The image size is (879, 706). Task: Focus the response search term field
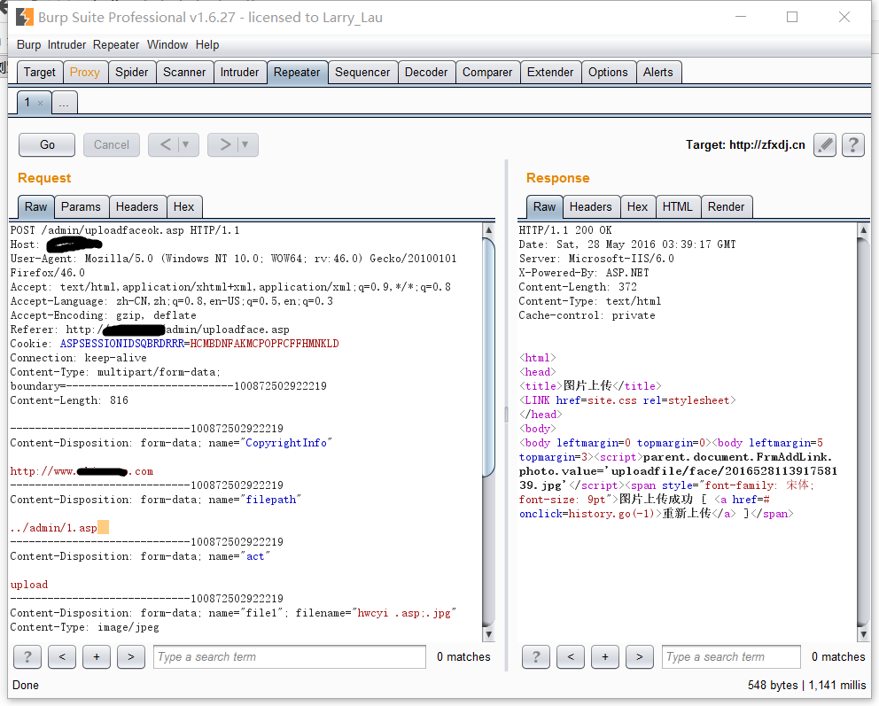tap(731, 656)
